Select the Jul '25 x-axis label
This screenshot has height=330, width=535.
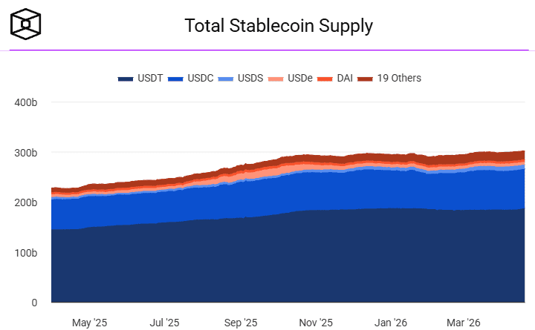[164, 323]
